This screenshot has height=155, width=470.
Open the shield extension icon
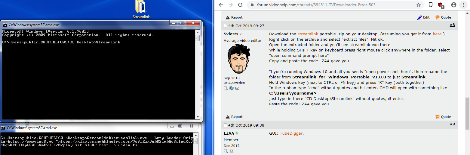coord(431,5)
